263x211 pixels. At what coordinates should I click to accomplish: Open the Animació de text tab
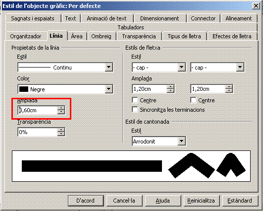pyautogui.click(x=106, y=18)
